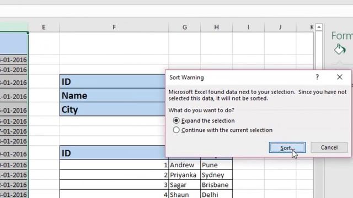Select the Andrew cell
353x198 pixels.
coord(184,165)
